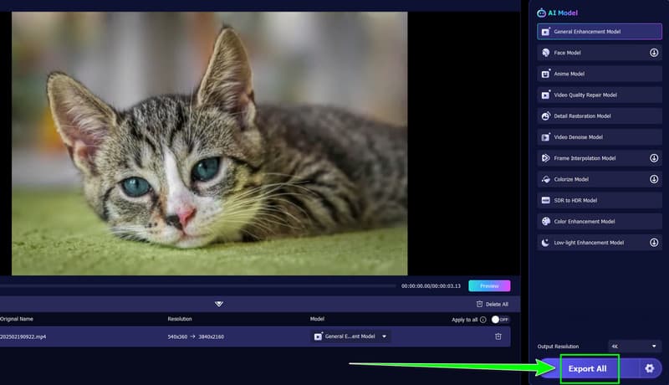Viewport: 669px width, 385px height.
Task: Click the Export All button
Action: [588, 368]
